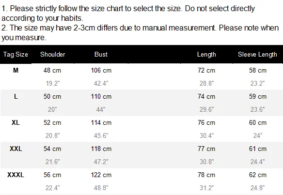Select the XXXL size row label
283x195 pixels.
tap(16, 175)
